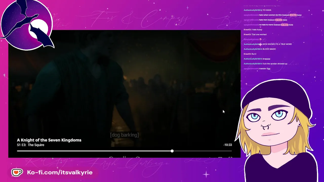Click the unplayed part of the progress bar
The width and height of the screenshot is (324, 182).
(x=202, y=151)
